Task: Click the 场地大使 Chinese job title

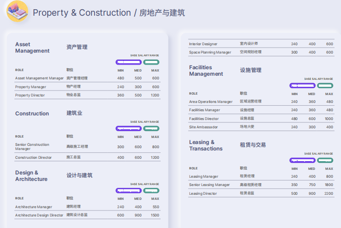Action: click(247, 126)
